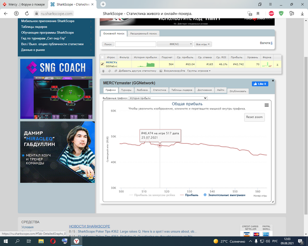Open the chart hamburger export menu
The image size is (308, 246).
(x=267, y=105)
